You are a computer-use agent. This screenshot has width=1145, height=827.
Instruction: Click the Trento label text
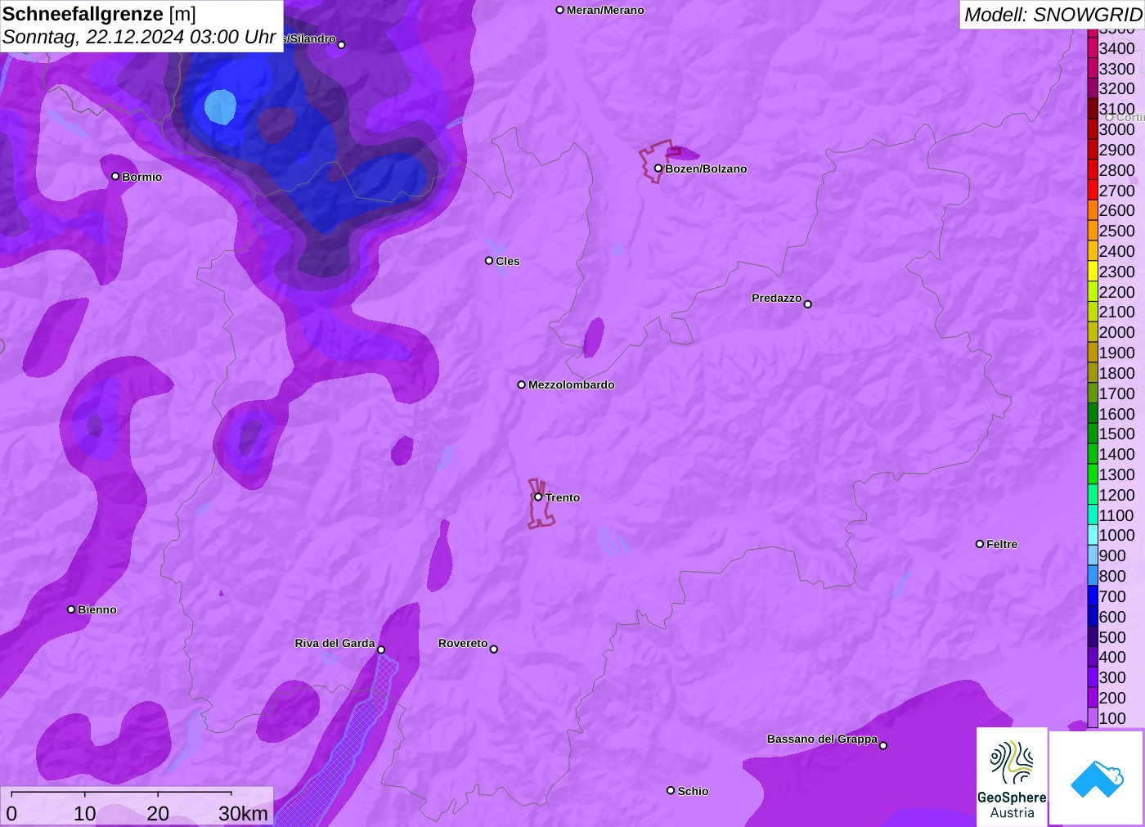tap(563, 497)
